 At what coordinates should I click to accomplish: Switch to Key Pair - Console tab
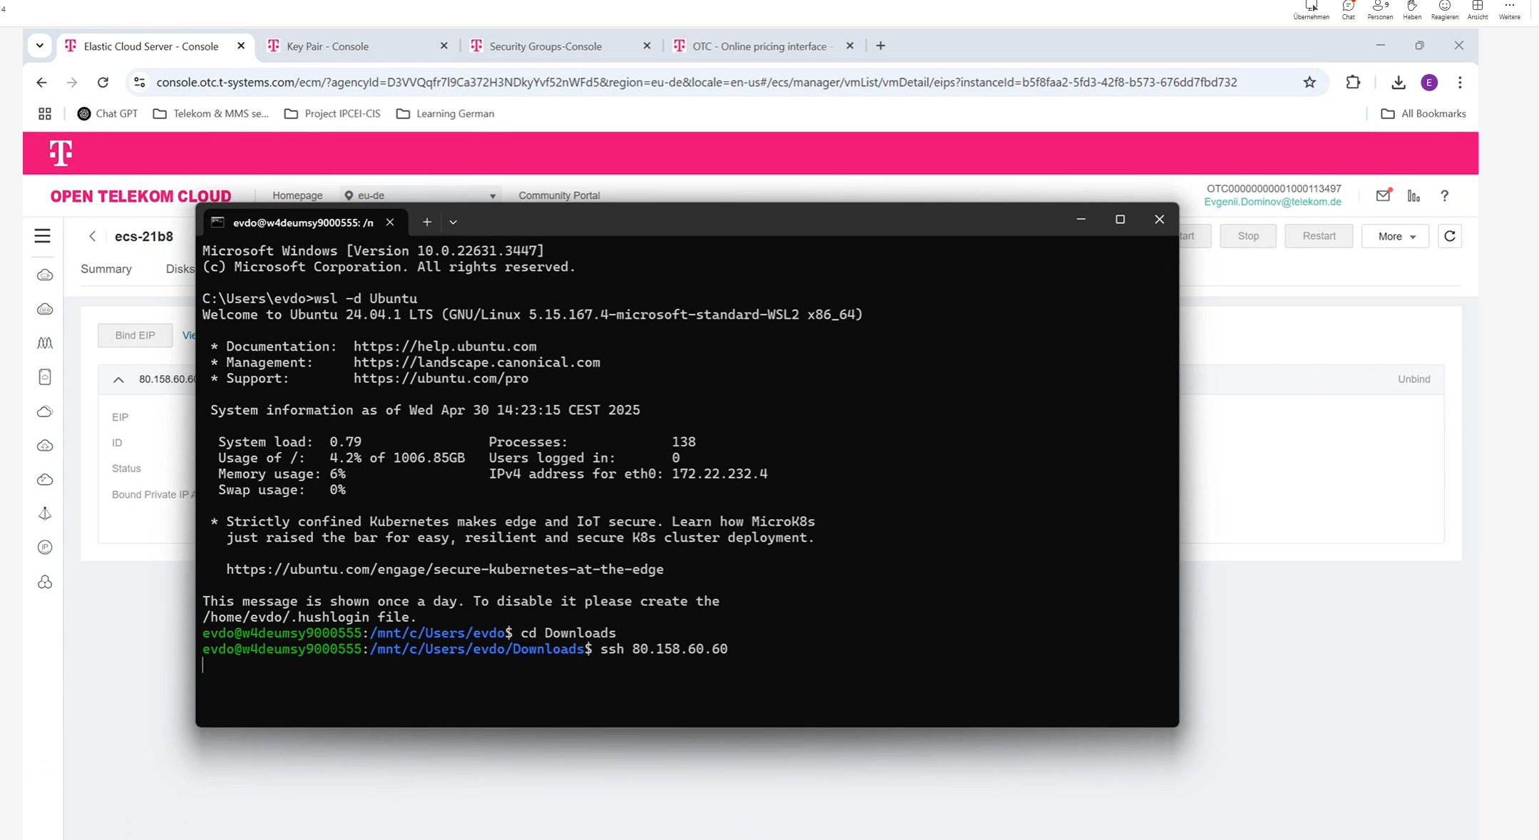(355, 46)
